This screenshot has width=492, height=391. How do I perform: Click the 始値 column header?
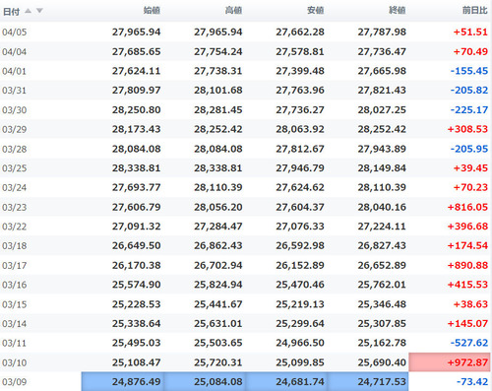152,11
